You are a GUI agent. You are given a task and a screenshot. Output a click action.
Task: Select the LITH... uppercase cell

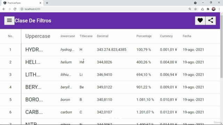33,75
